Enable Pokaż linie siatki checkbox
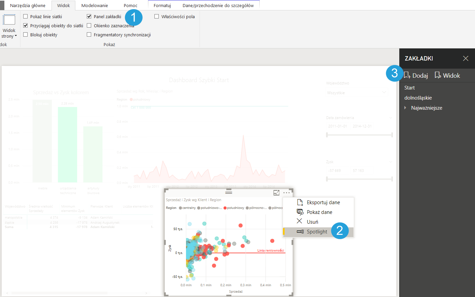Image resolution: width=475 pixels, height=297 pixels. point(26,16)
